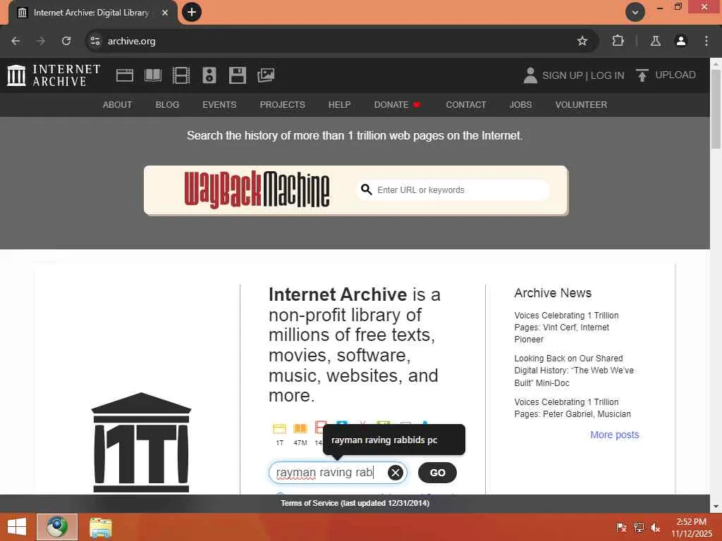Click the network tray icon
This screenshot has height=541, width=722.
pos(638,528)
